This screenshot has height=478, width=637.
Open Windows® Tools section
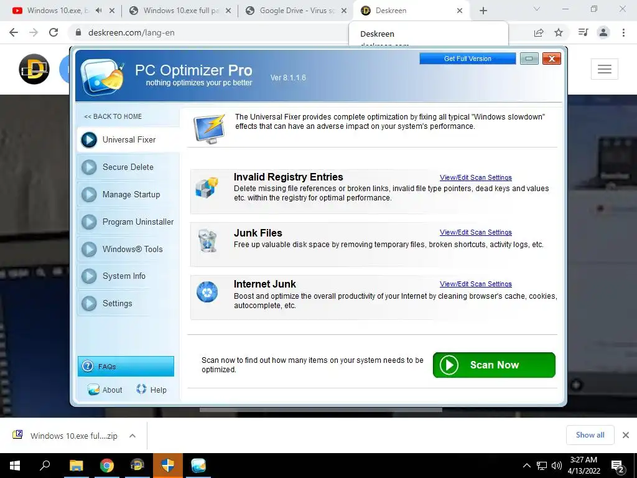[128, 249]
